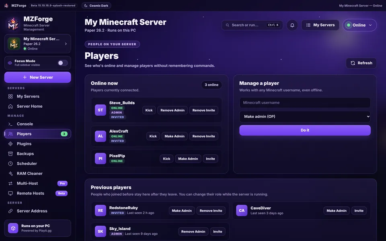This screenshot has width=386, height=241.
Task: Open the Plugins page
Action: point(38,144)
